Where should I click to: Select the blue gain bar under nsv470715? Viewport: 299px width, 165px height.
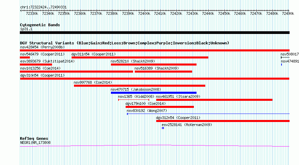click(x=154, y=93)
